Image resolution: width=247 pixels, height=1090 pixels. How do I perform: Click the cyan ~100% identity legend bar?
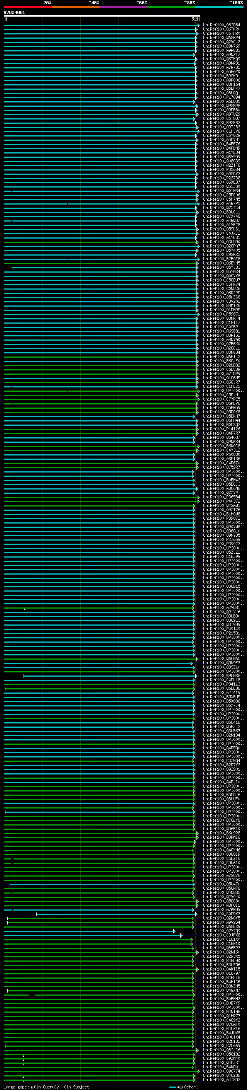tap(219, 7)
